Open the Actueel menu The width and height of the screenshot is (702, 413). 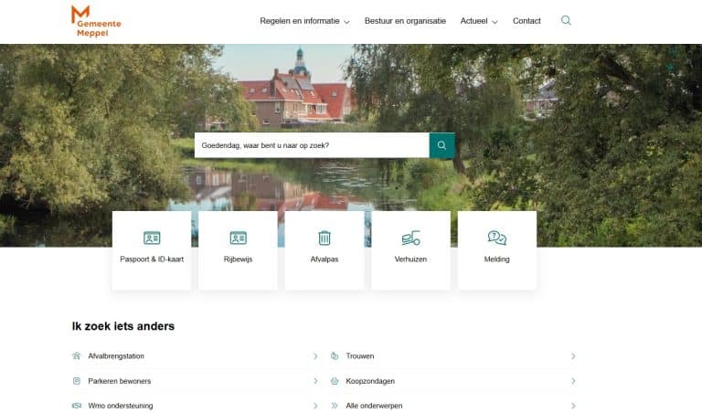point(473,21)
